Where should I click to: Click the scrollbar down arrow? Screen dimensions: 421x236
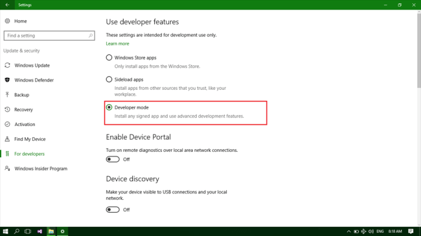(x=419, y=225)
